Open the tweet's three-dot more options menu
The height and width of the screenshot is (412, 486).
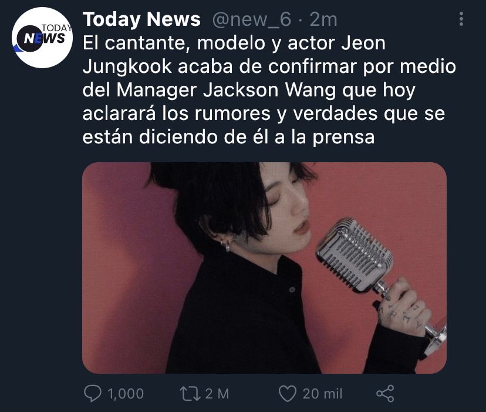[461, 19]
